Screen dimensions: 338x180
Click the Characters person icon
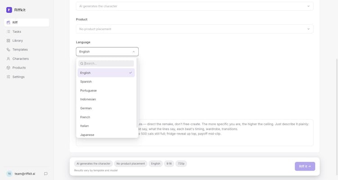9,59
